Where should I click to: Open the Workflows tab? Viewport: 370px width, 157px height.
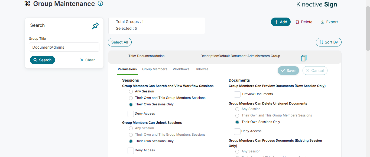(181, 69)
